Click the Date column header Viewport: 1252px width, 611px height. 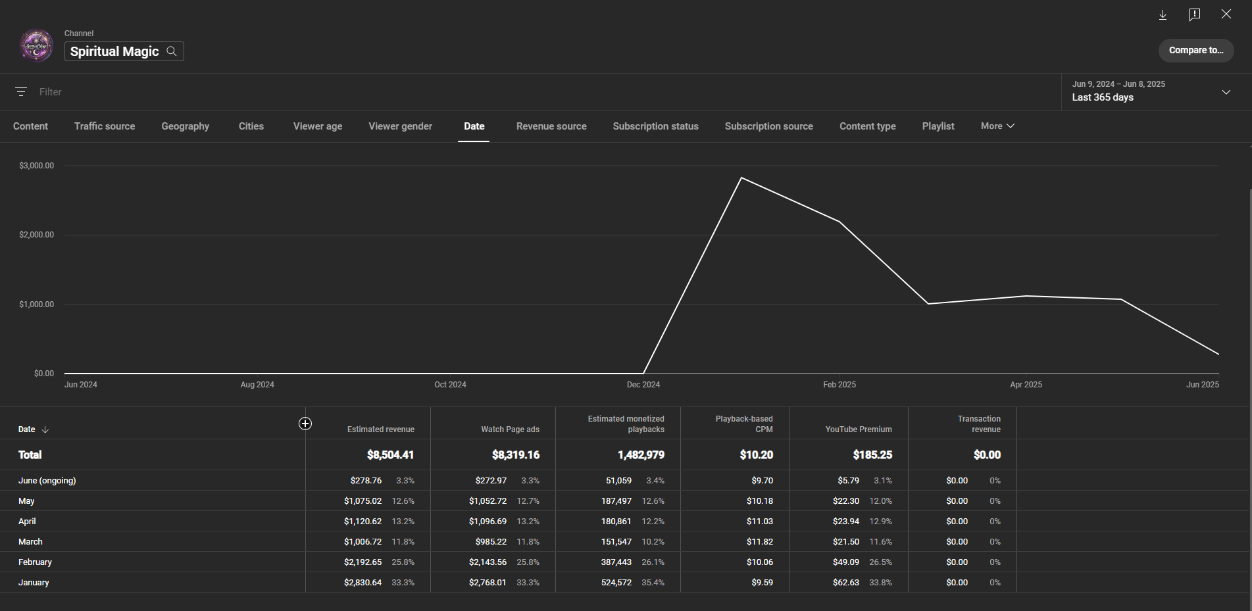27,429
